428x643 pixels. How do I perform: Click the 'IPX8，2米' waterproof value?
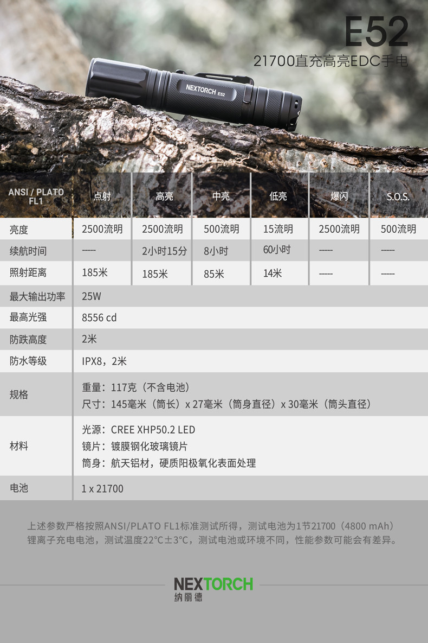104,361
